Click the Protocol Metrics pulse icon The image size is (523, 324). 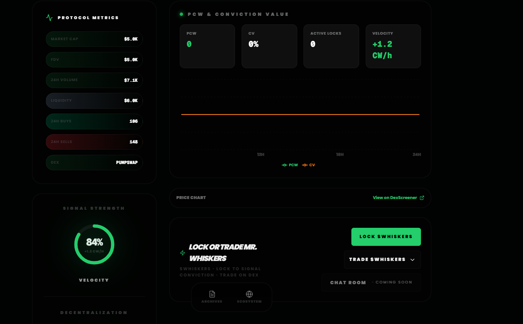(x=49, y=18)
